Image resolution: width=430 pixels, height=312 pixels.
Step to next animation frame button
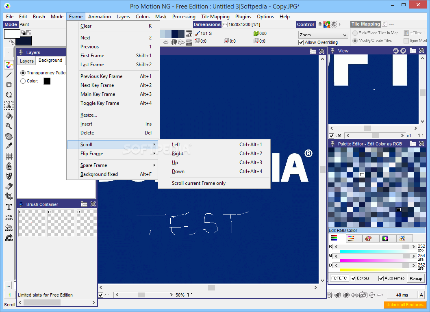click(x=346, y=295)
